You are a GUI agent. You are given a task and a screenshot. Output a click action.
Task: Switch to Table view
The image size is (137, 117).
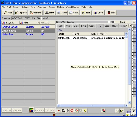coord(62,13)
